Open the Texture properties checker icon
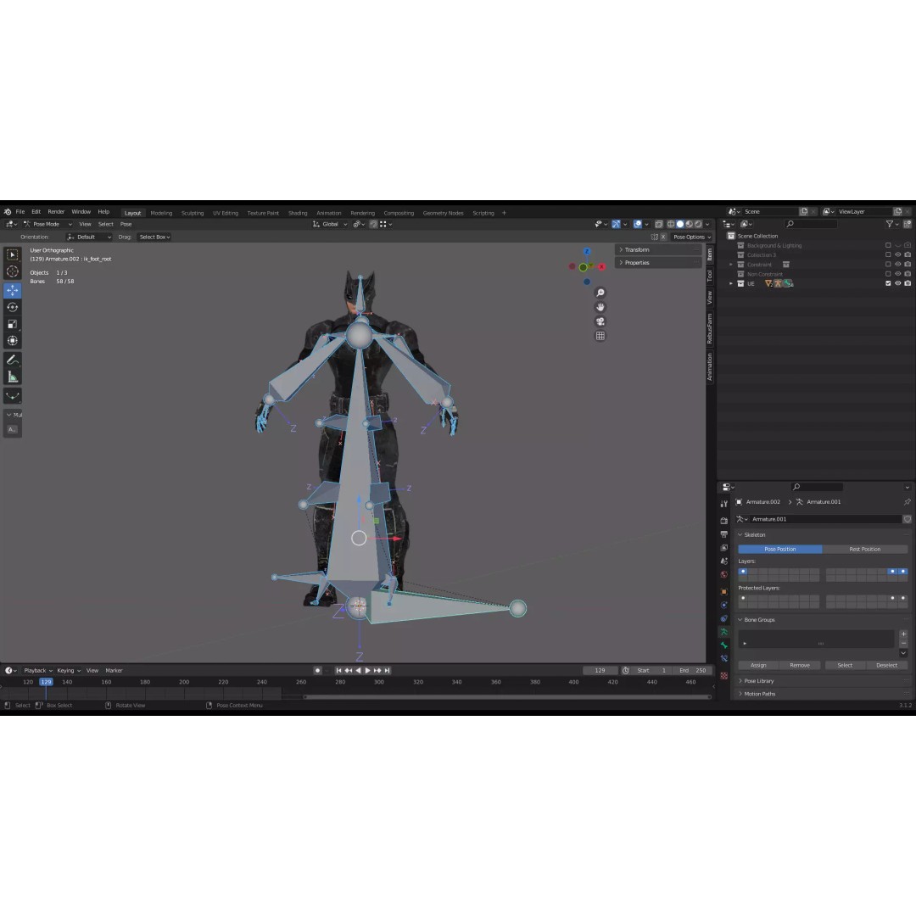This screenshot has width=916, height=916. (x=723, y=676)
